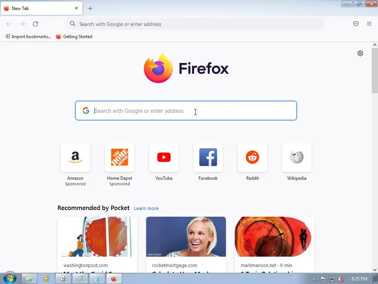The width and height of the screenshot is (378, 284).
Task: Click the Google logo in search box
Action: [86, 111]
